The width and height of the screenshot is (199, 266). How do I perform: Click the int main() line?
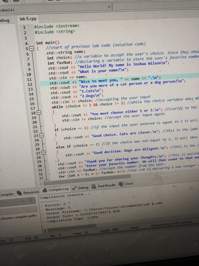(x=48, y=43)
